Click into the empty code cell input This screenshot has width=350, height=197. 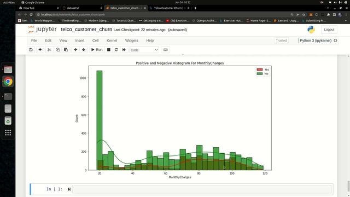(202, 189)
